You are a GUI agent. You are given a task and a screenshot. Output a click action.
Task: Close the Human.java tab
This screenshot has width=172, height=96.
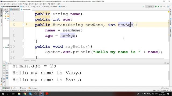pyautogui.click(x=31, y=10)
